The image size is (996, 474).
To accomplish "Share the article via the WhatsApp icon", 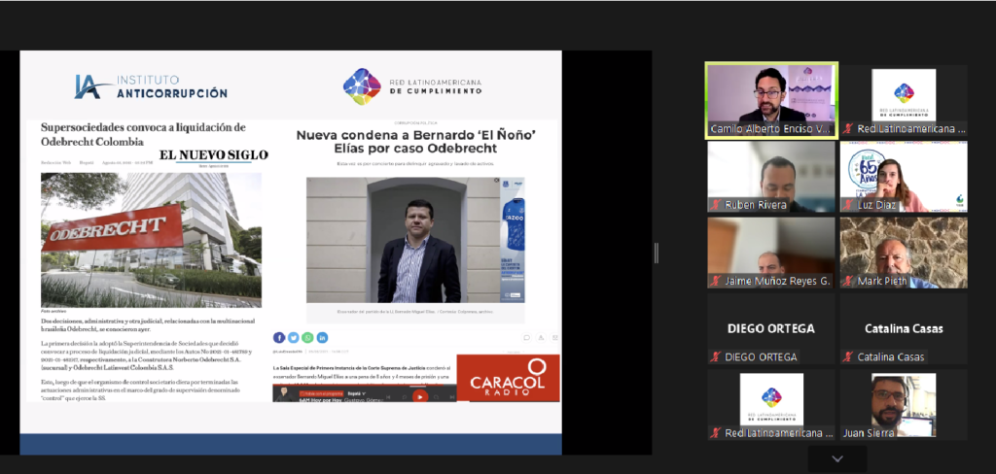I will click(307, 338).
